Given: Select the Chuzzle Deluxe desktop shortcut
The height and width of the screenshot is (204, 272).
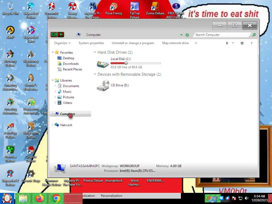Looking at the screenshot, I should coord(31,154).
